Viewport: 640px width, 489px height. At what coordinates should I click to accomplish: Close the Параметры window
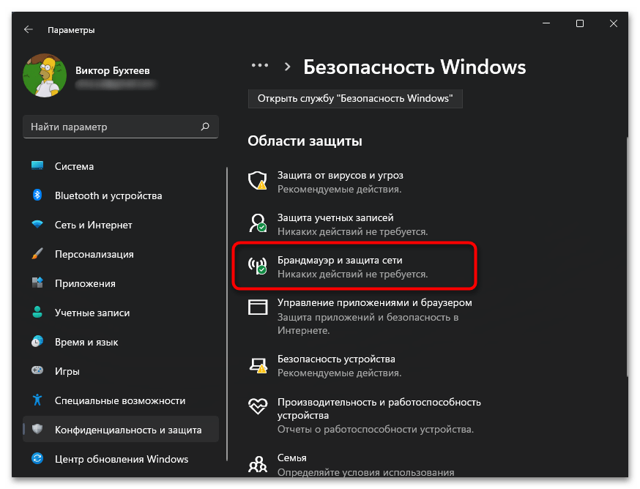(613, 23)
